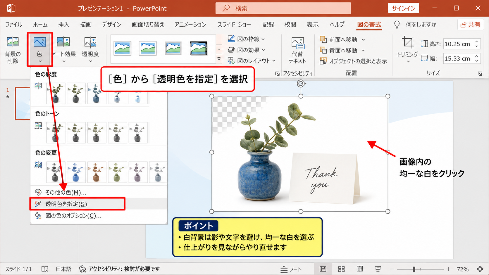Open the アート効果 artistic effects tool
The image size is (489, 275).
coord(63,50)
